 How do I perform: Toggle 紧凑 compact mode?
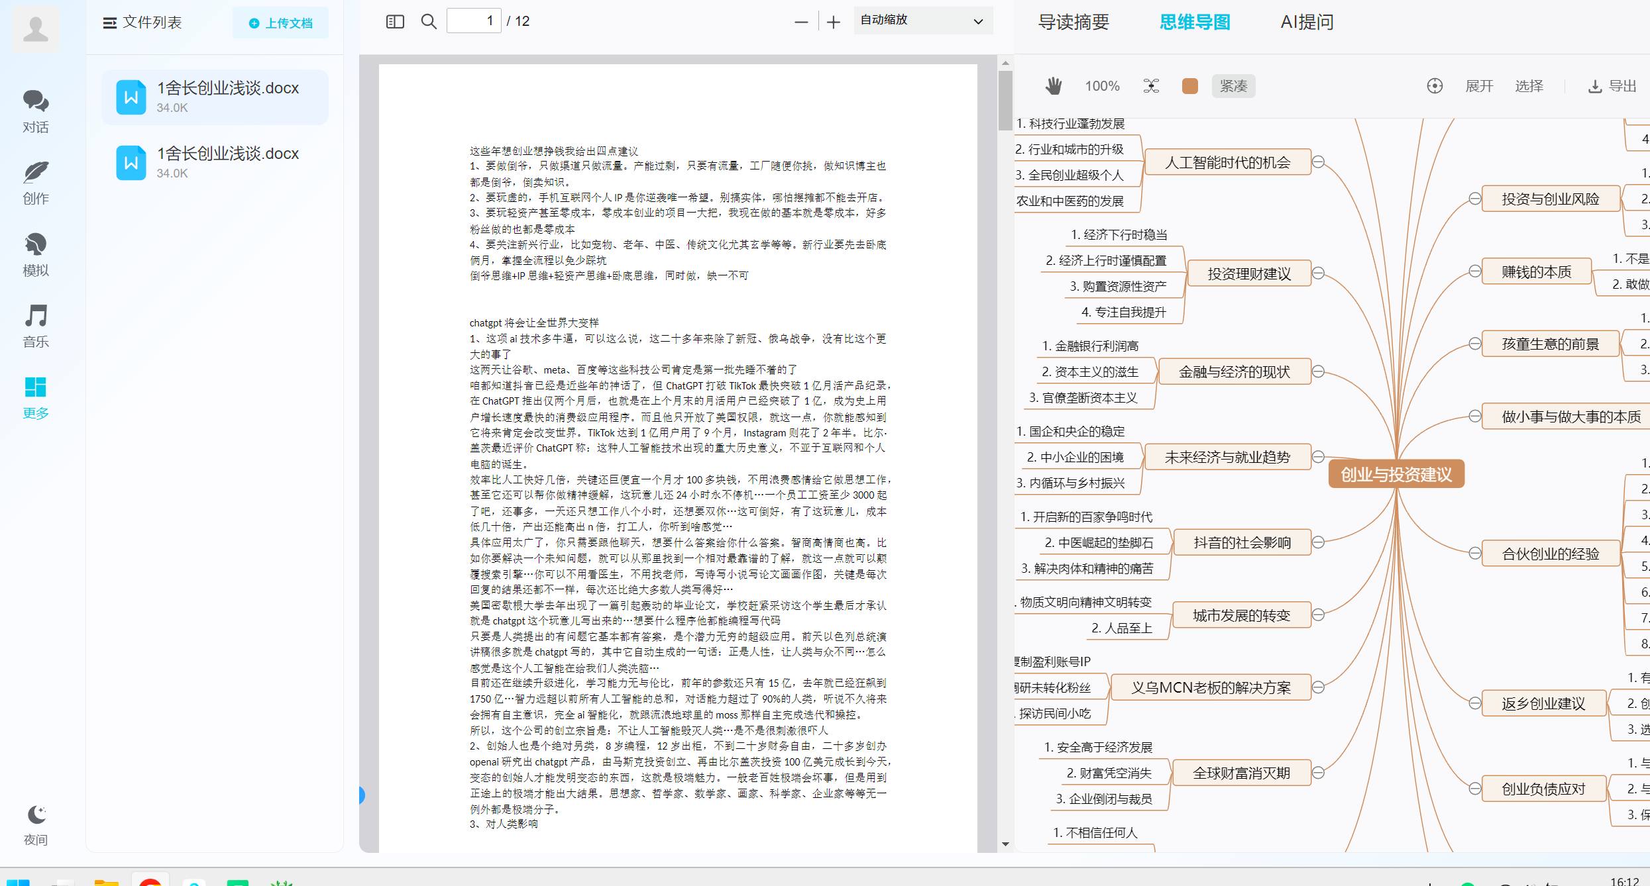tap(1234, 86)
